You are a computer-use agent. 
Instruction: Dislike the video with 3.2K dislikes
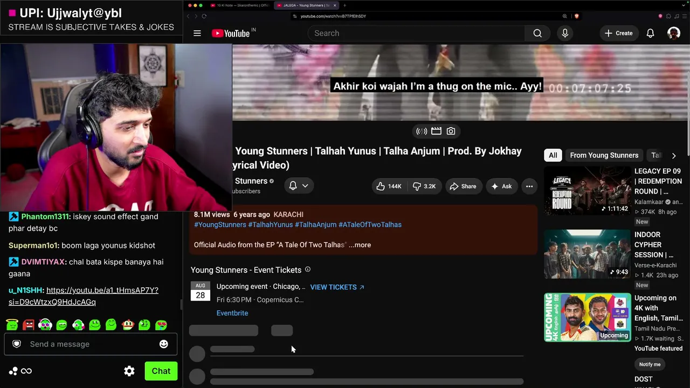coord(424,186)
